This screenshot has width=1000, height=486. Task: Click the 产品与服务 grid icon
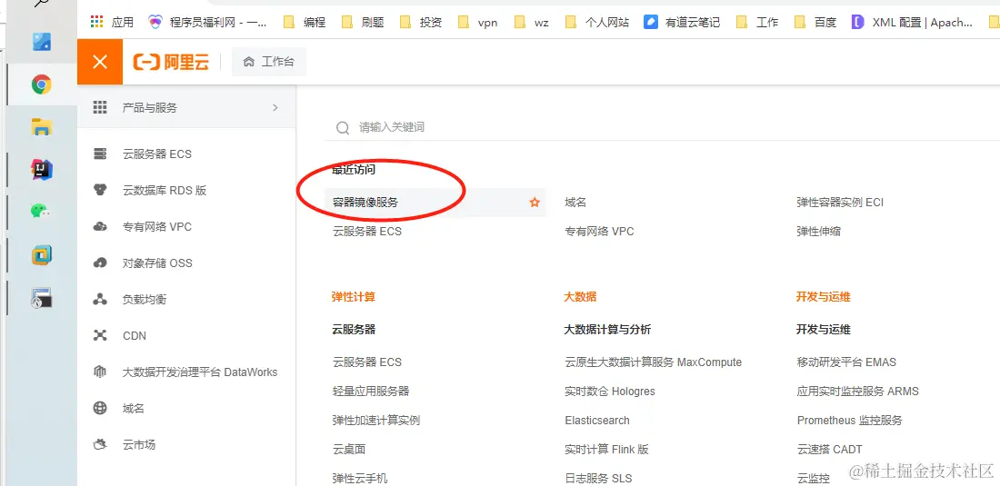99,107
